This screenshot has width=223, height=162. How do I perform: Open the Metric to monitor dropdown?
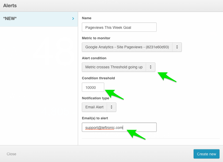[132, 47]
